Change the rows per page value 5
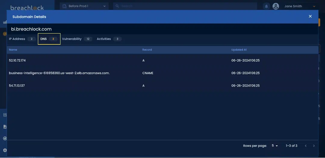325x158 pixels. (275, 146)
